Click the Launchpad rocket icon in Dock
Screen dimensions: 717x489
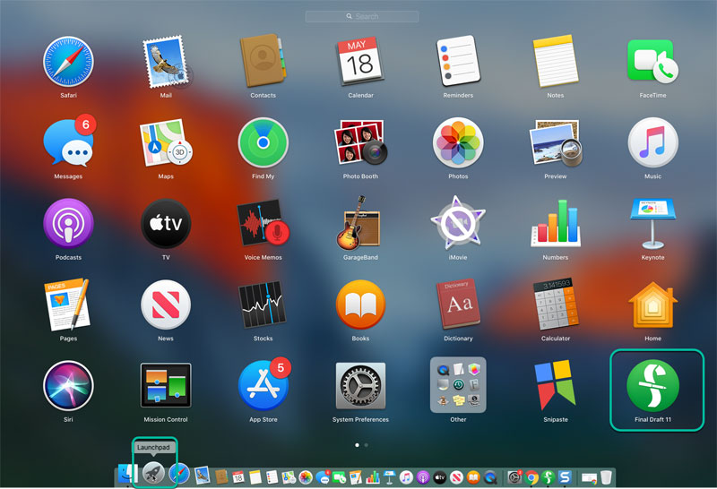tap(153, 474)
